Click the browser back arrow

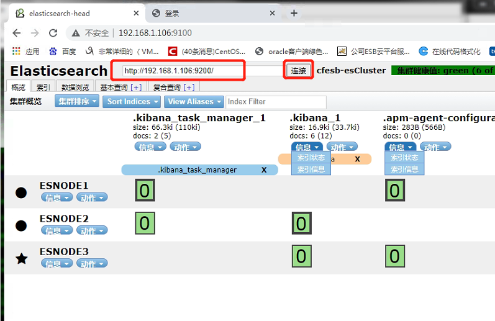(x=16, y=33)
